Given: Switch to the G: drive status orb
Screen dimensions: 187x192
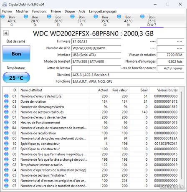Looking at the screenshot, I should tap(96, 17).
